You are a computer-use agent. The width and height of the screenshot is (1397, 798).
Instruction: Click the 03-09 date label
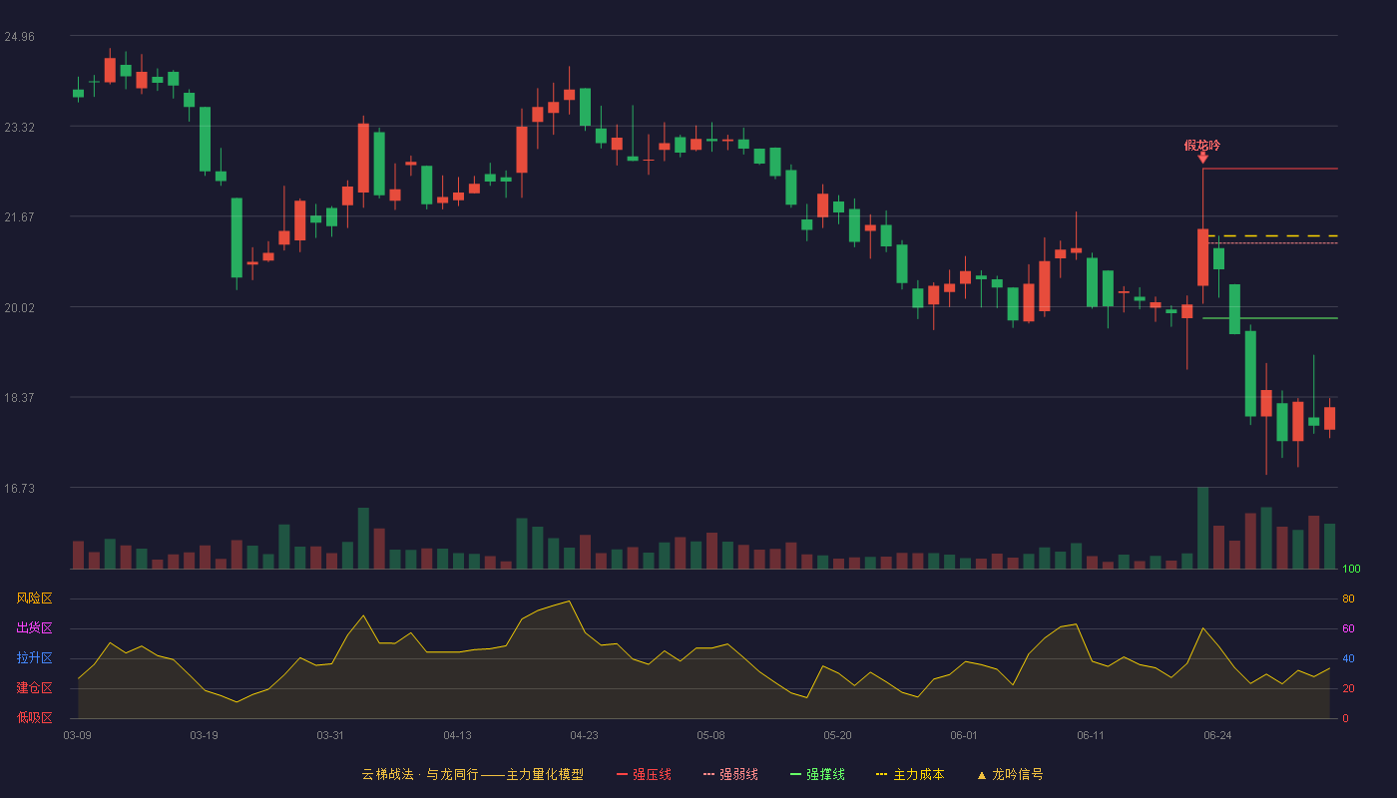[78, 735]
